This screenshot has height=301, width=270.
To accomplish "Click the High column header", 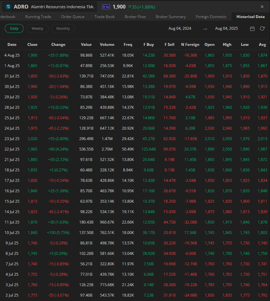I will point(227,45).
